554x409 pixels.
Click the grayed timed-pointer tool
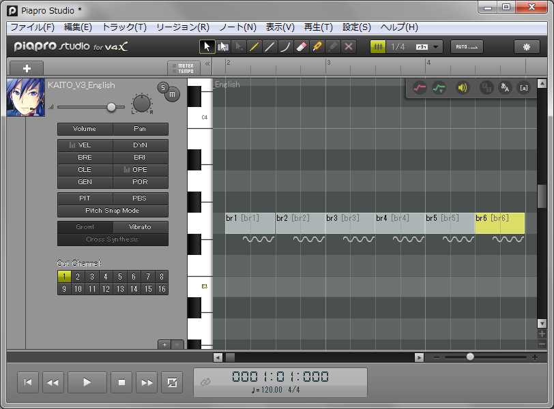pos(239,47)
